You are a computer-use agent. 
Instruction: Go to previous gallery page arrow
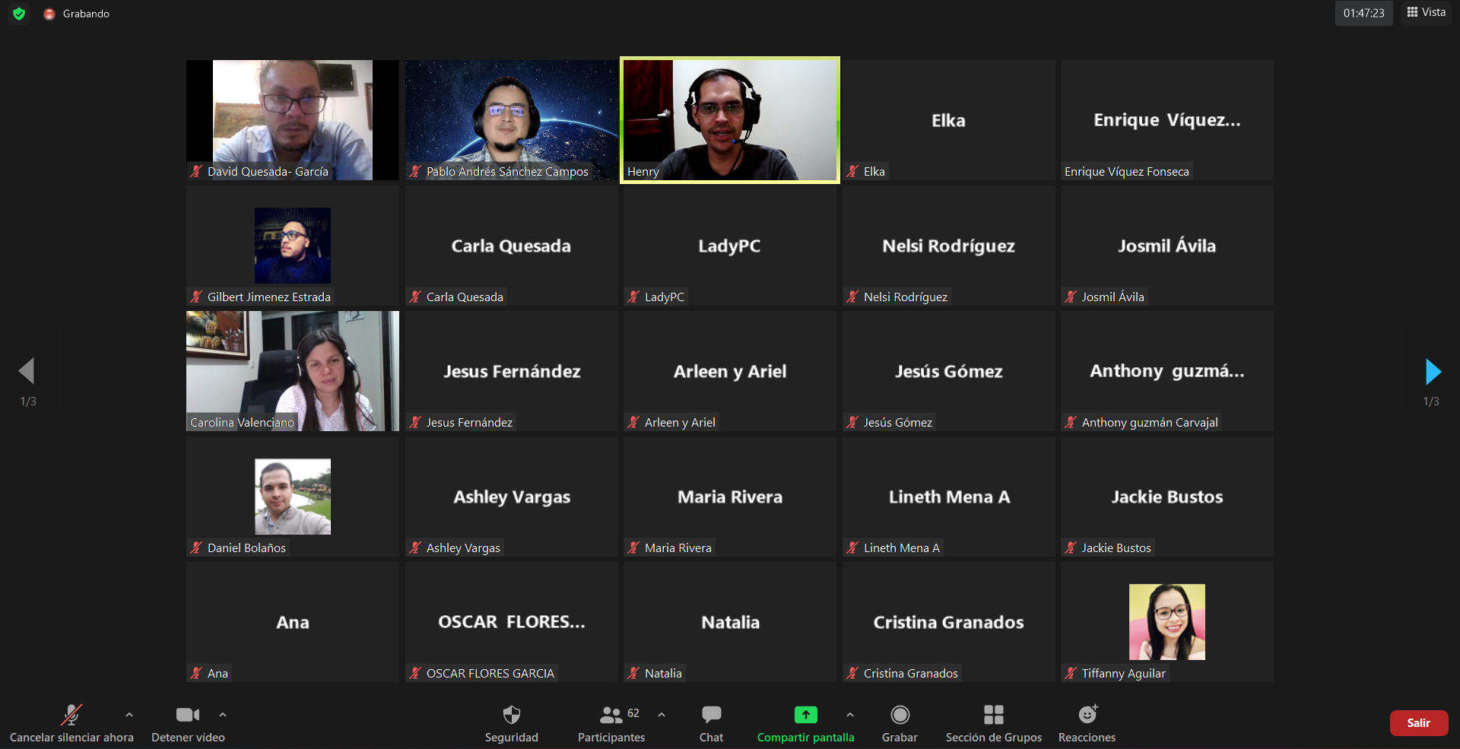coord(27,372)
